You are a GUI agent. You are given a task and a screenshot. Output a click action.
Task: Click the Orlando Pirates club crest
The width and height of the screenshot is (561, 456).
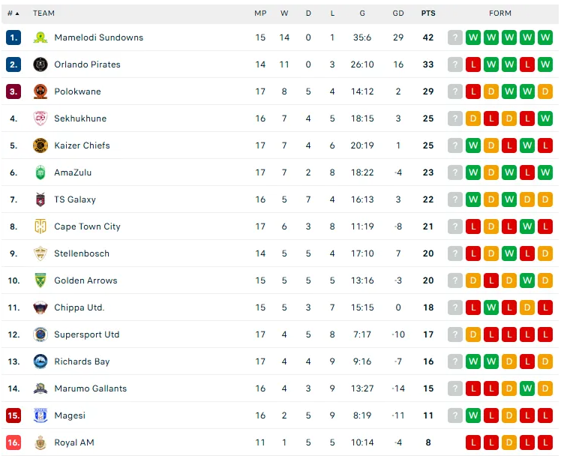click(40, 64)
